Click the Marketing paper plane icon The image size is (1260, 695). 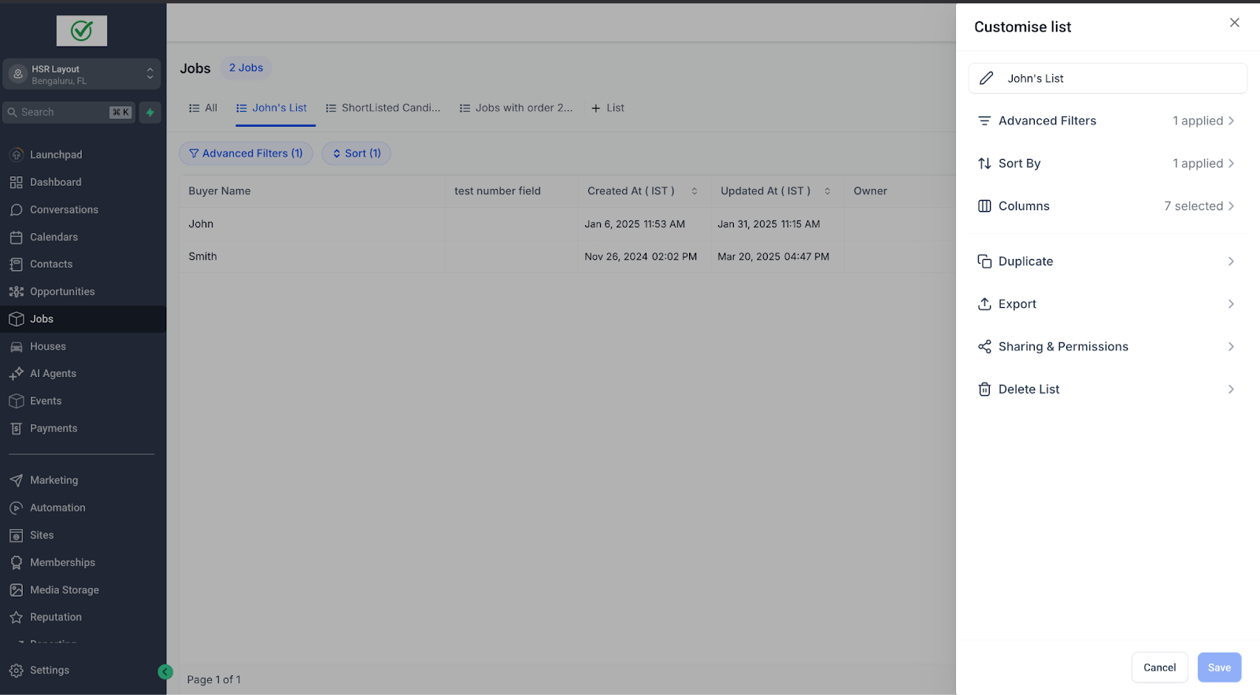tap(17, 480)
